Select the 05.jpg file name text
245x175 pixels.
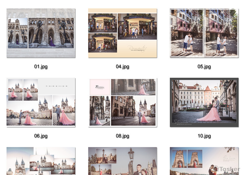[204, 66]
